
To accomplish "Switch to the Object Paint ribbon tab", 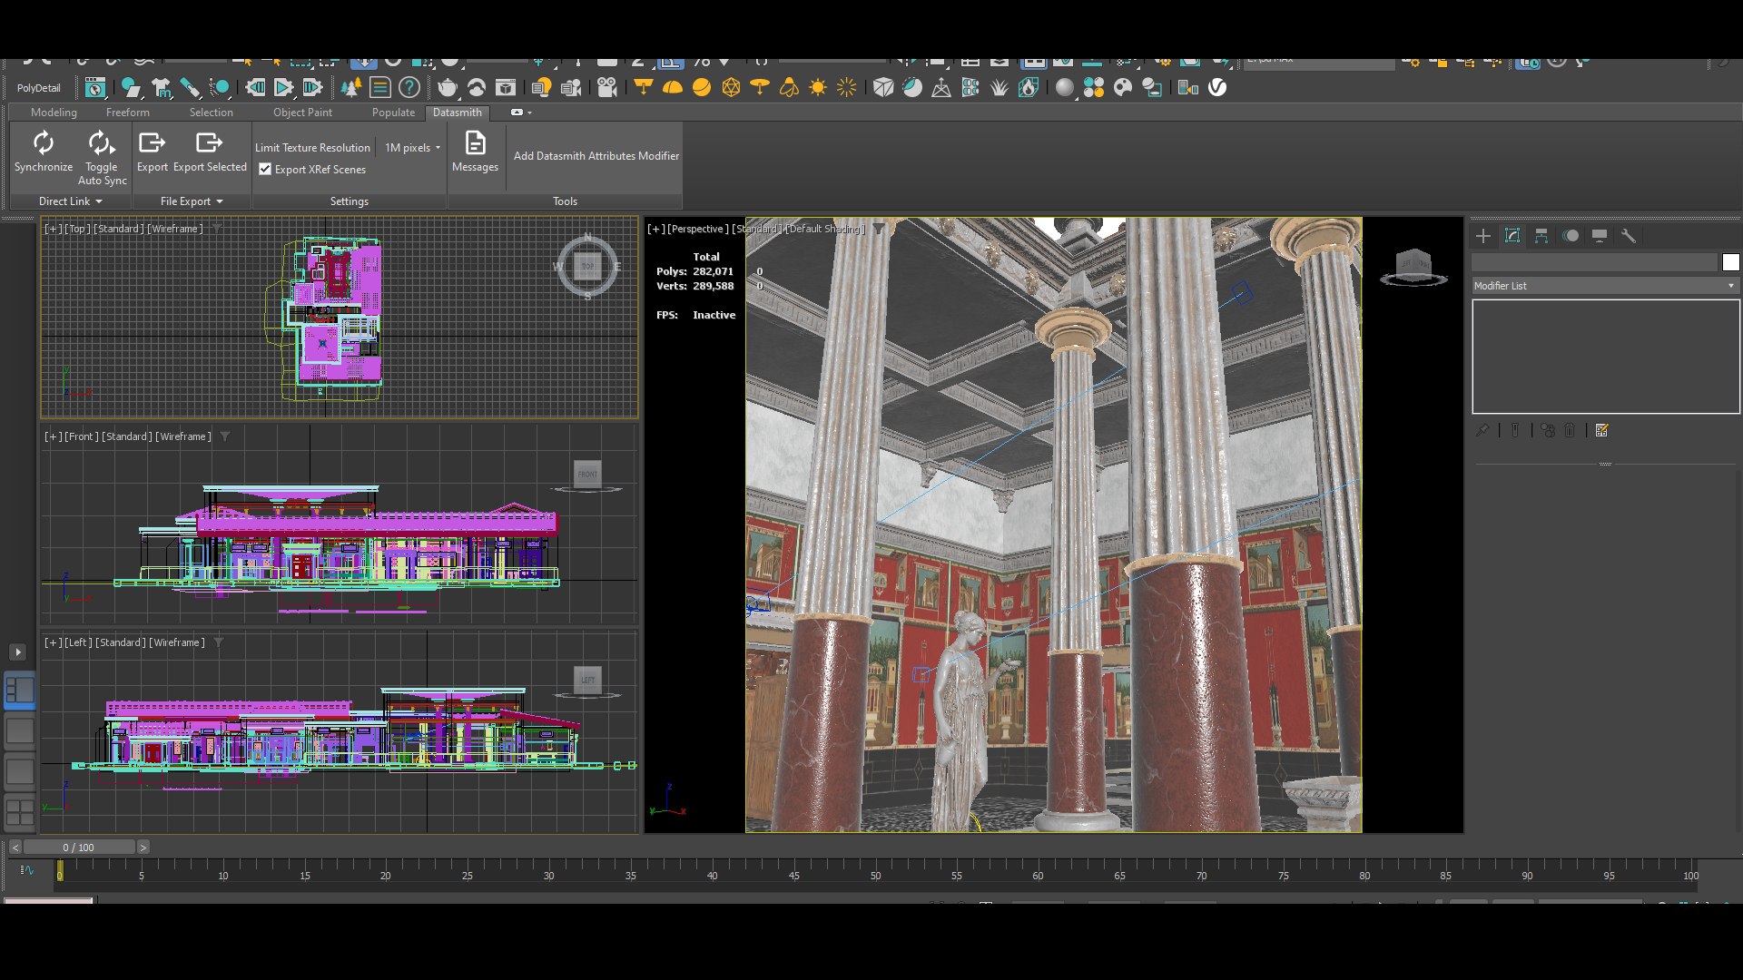I will [x=302, y=113].
